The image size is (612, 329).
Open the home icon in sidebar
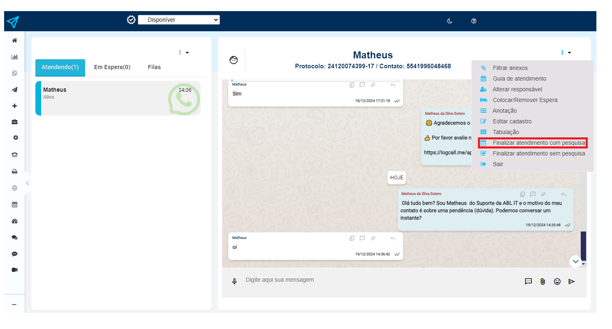(15, 40)
